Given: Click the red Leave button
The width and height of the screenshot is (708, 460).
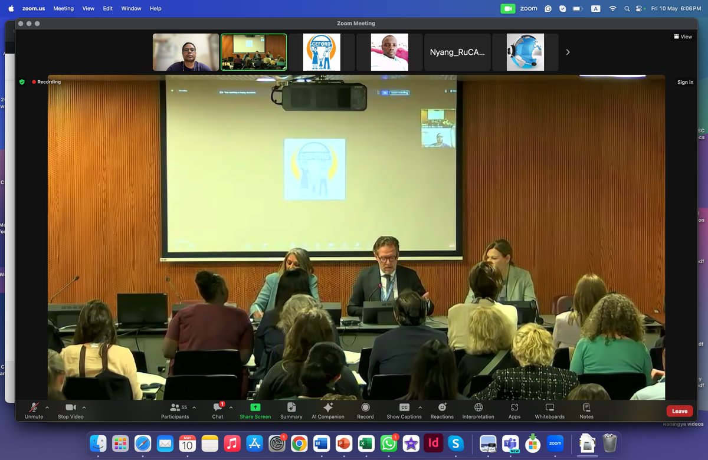Looking at the screenshot, I should coord(680,411).
